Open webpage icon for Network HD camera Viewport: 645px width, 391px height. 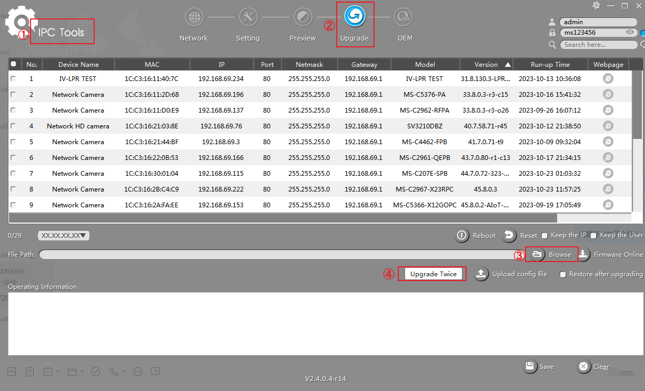[608, 126]
